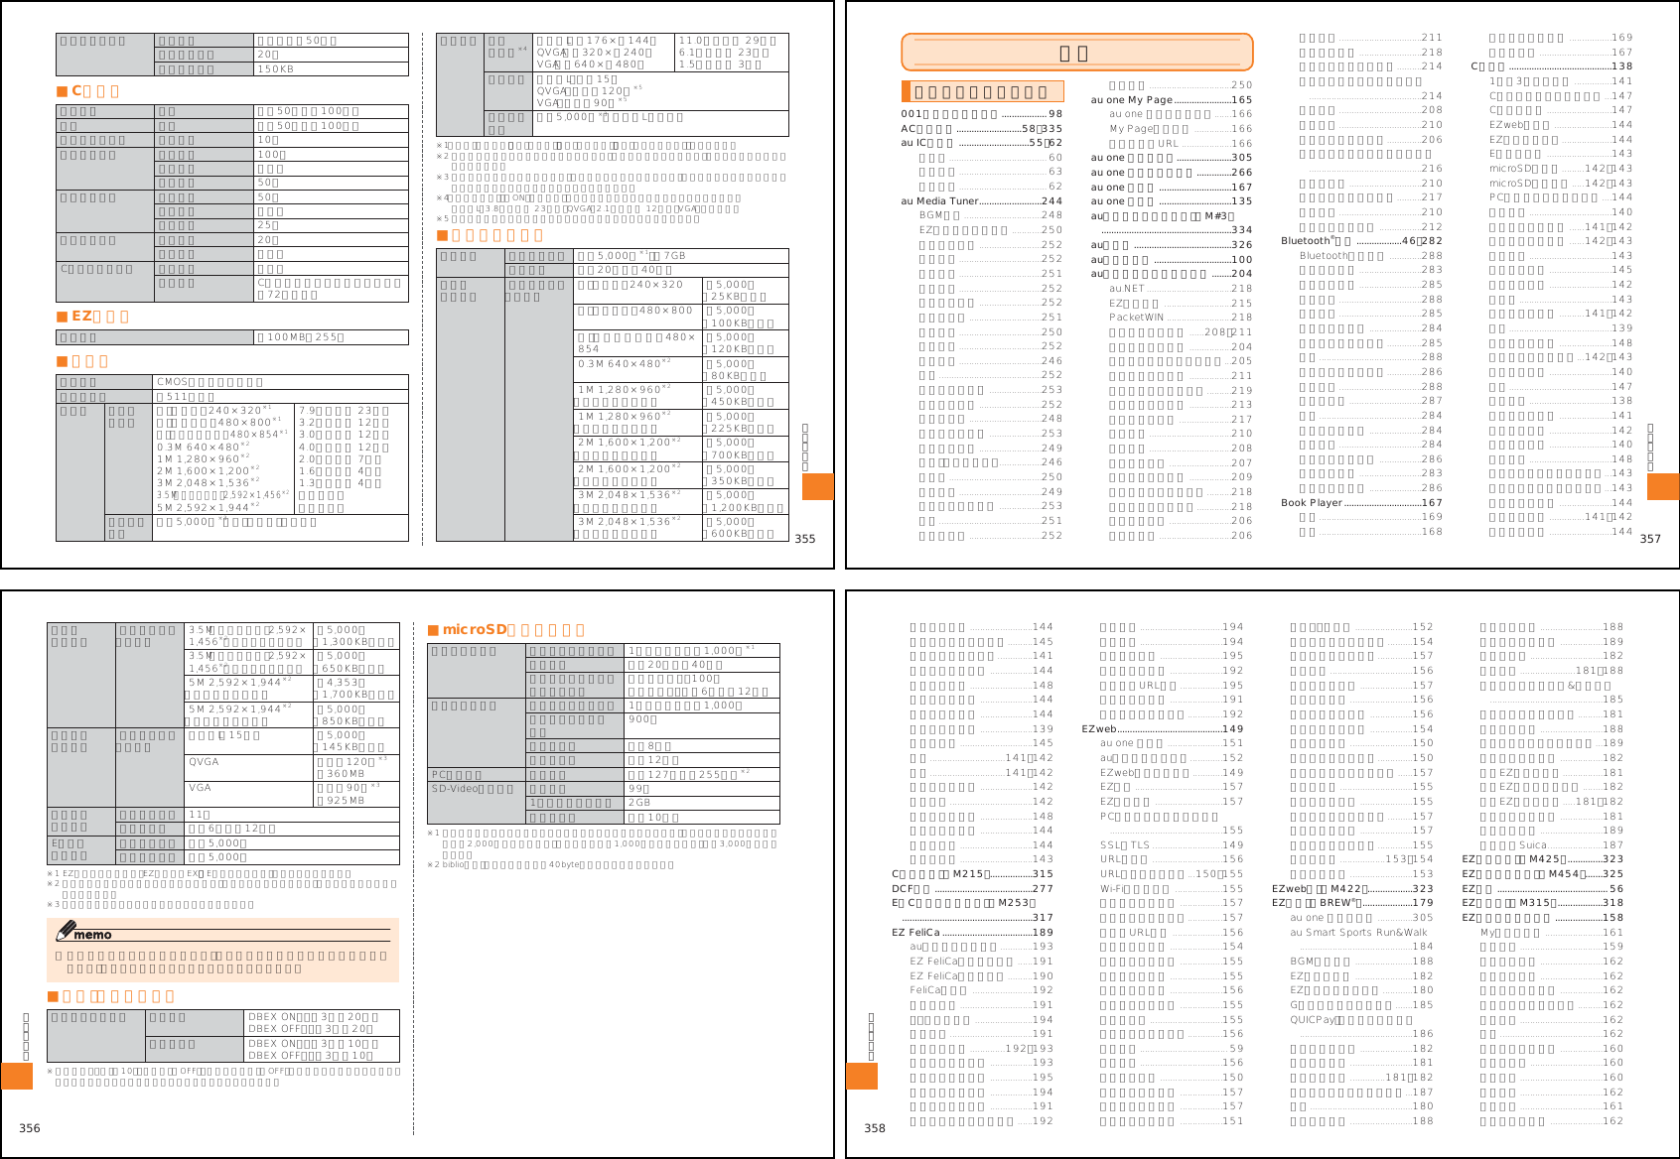Select the orange "microSD" section heading
Image resolution: width=1680 pixels, height=1159 pixels.
506,630
